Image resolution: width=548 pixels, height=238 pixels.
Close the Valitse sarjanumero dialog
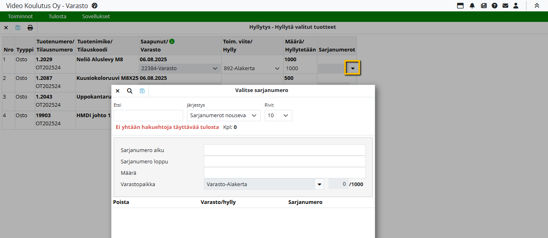pos(118,91)
